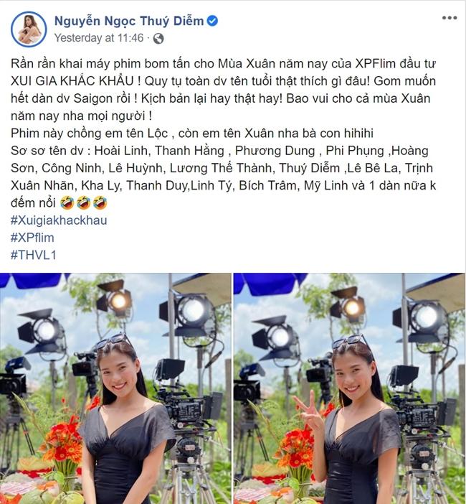Open the circular profile picture
466x504 pixels.
tap(29, 29)
